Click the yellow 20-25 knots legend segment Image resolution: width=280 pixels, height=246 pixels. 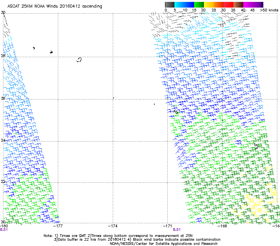pyautogui.click(x=209, y=5)
